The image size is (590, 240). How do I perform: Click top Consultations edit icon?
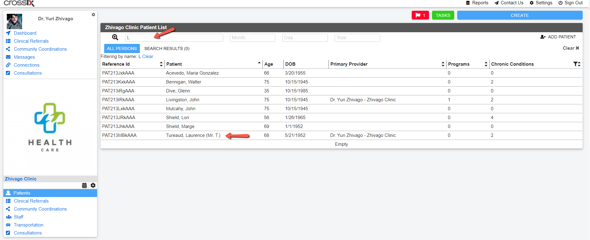pyautogui.click(x=8, y=73)
